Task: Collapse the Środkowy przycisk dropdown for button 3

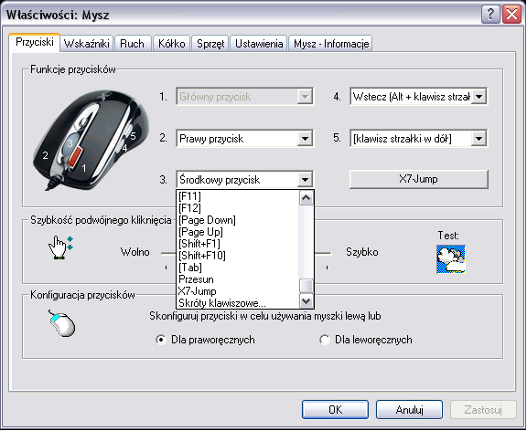Action: (306, 180)
